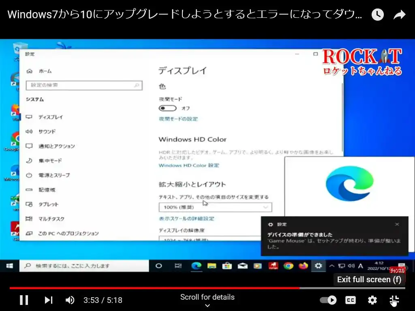Click the デバイスの準備ができました notification title

point(299,234)
